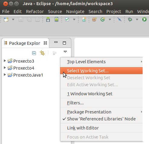This screenshot has height=144, width=149.
Task: Open the Android SDK Manager icon
Action: pyautogui.click(x=48, y=19)
